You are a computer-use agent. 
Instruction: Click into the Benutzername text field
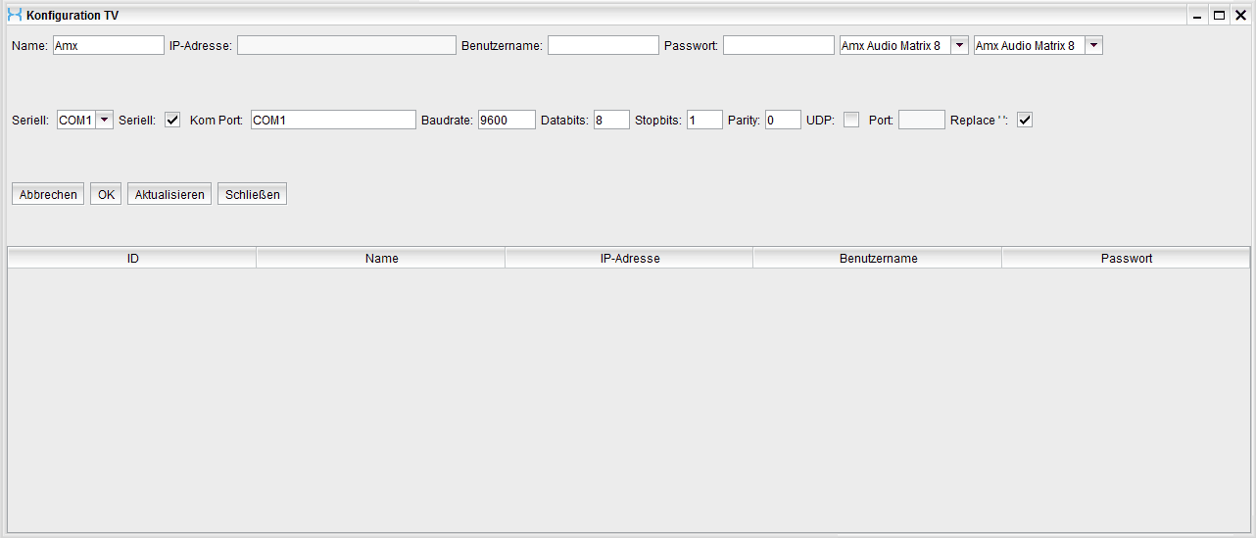pos(603,45)
